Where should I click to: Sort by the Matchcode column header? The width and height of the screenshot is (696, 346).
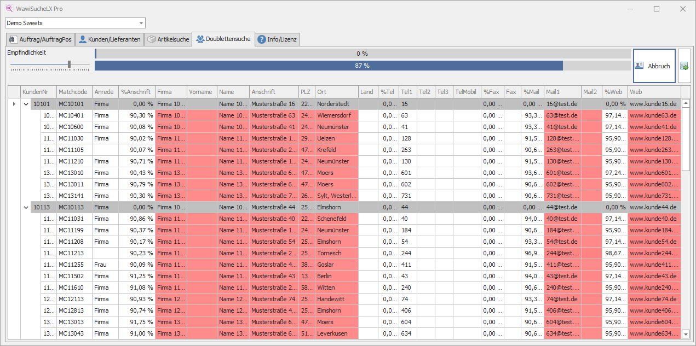73,92
